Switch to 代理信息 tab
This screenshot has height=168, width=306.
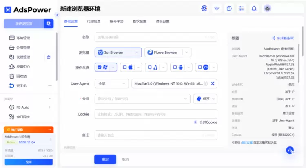point(94,22)
